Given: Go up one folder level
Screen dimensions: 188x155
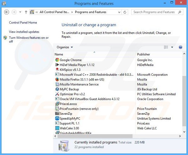Looking at the screenshot, I should [x=26, y=12].
